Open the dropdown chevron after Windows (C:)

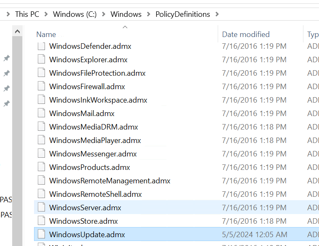(x=103, y=14)
